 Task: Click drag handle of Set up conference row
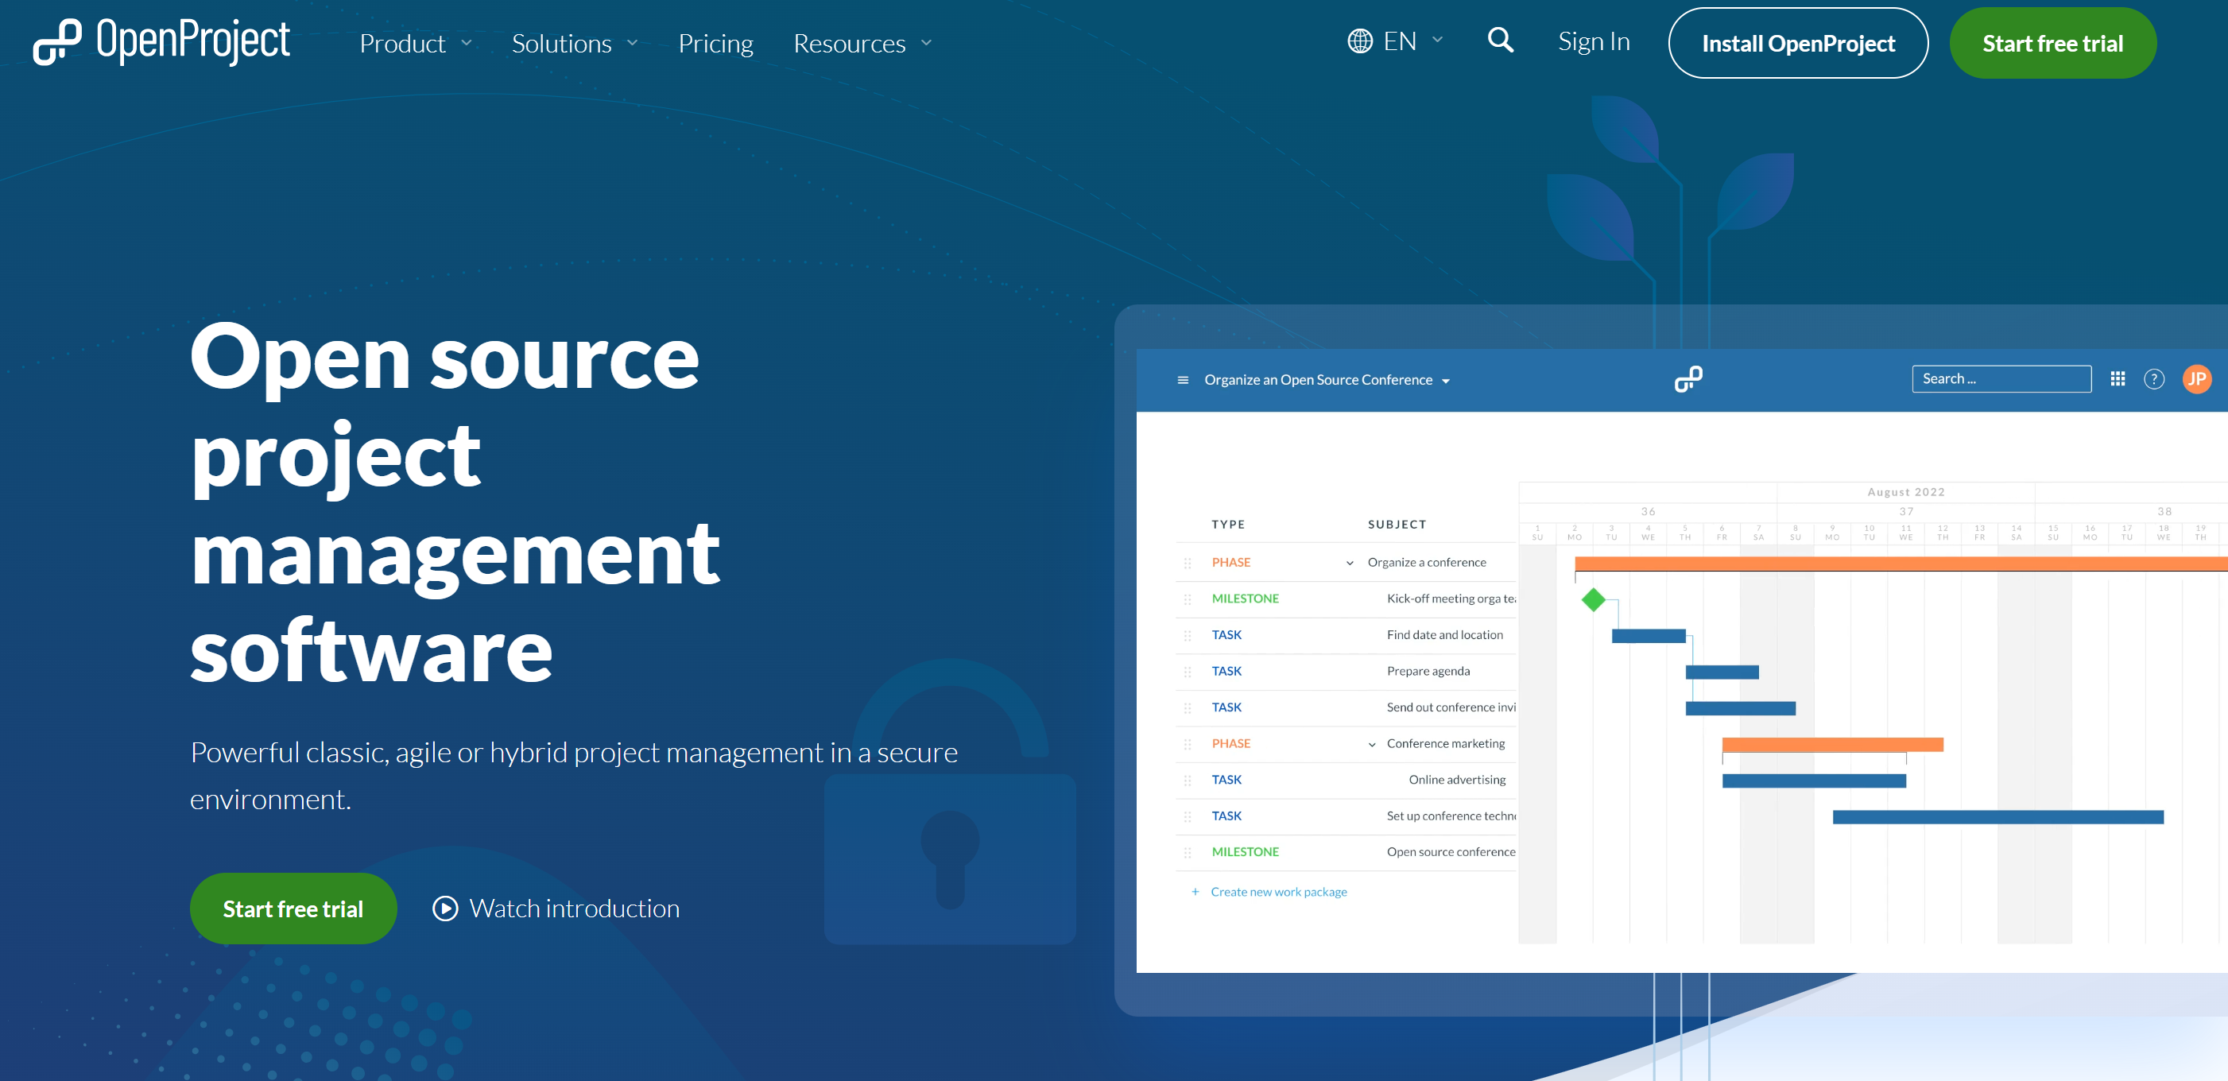pyautogui.click(x=1188, y=816)
